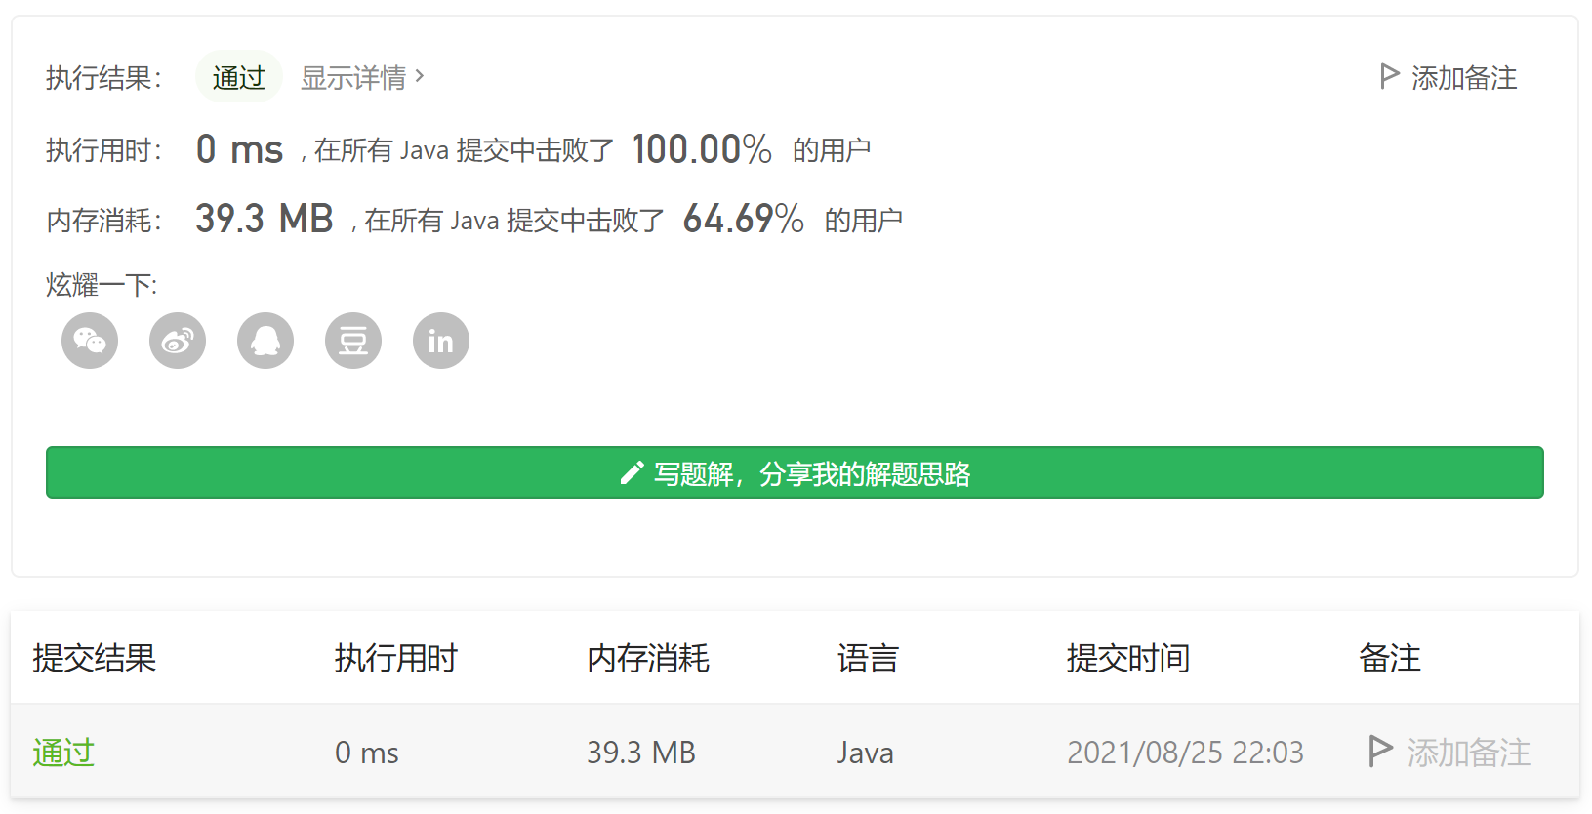
Task: Click the 内存消耗 column header
Action: point(648,658)
